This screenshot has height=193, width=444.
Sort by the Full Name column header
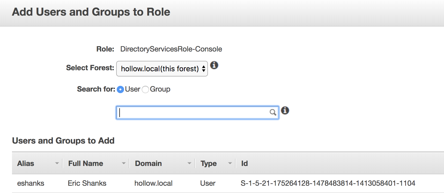(85, 163)
